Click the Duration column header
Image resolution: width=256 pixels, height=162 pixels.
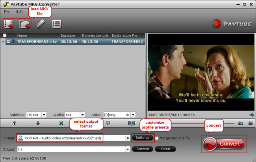point(70,35)
